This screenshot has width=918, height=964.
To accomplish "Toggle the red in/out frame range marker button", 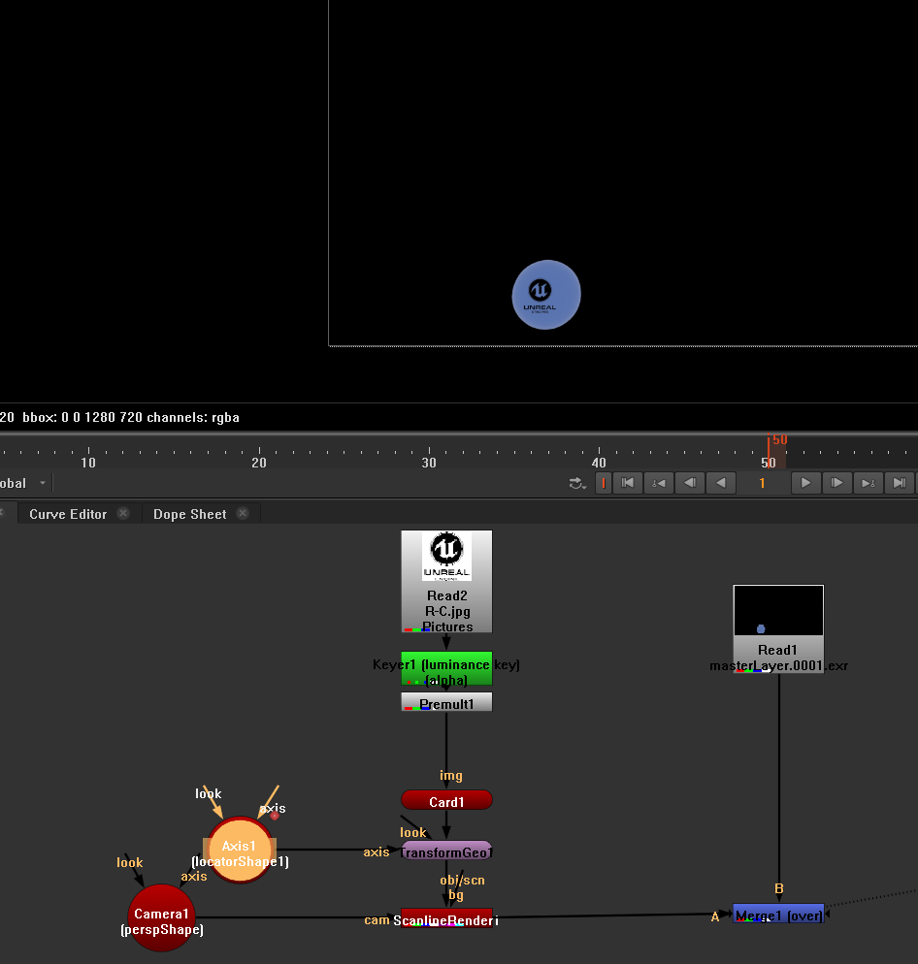I will click(x=604, y=483).
